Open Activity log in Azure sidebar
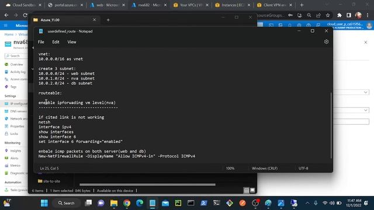 [18, 72]
